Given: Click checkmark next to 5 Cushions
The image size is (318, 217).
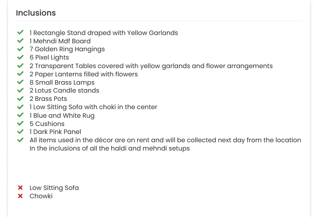Looking at the screenshot, I should pos(20,124).
